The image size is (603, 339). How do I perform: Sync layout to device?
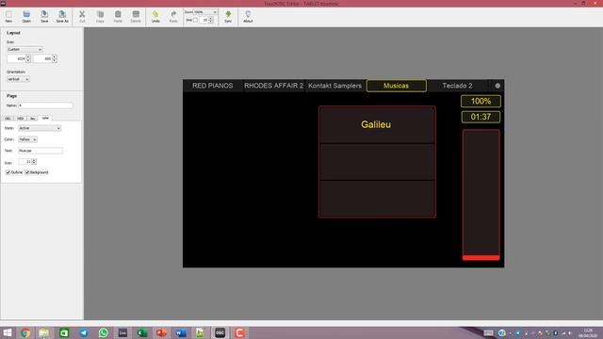[x=228, y=17]
